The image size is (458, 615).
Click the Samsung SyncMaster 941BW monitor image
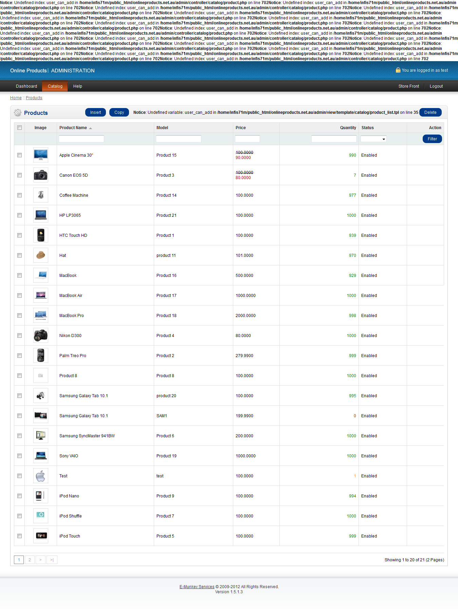click(41, 436)
